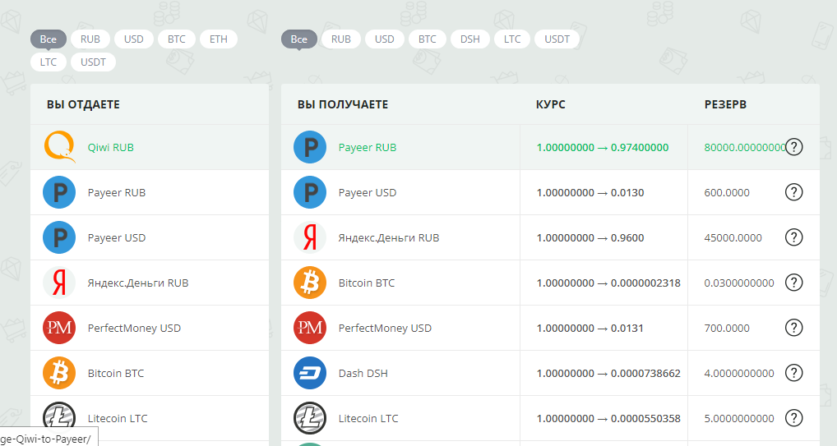Click the Qiwi RUB logo icon
This screenshot has width=837, height=446.
60,147
